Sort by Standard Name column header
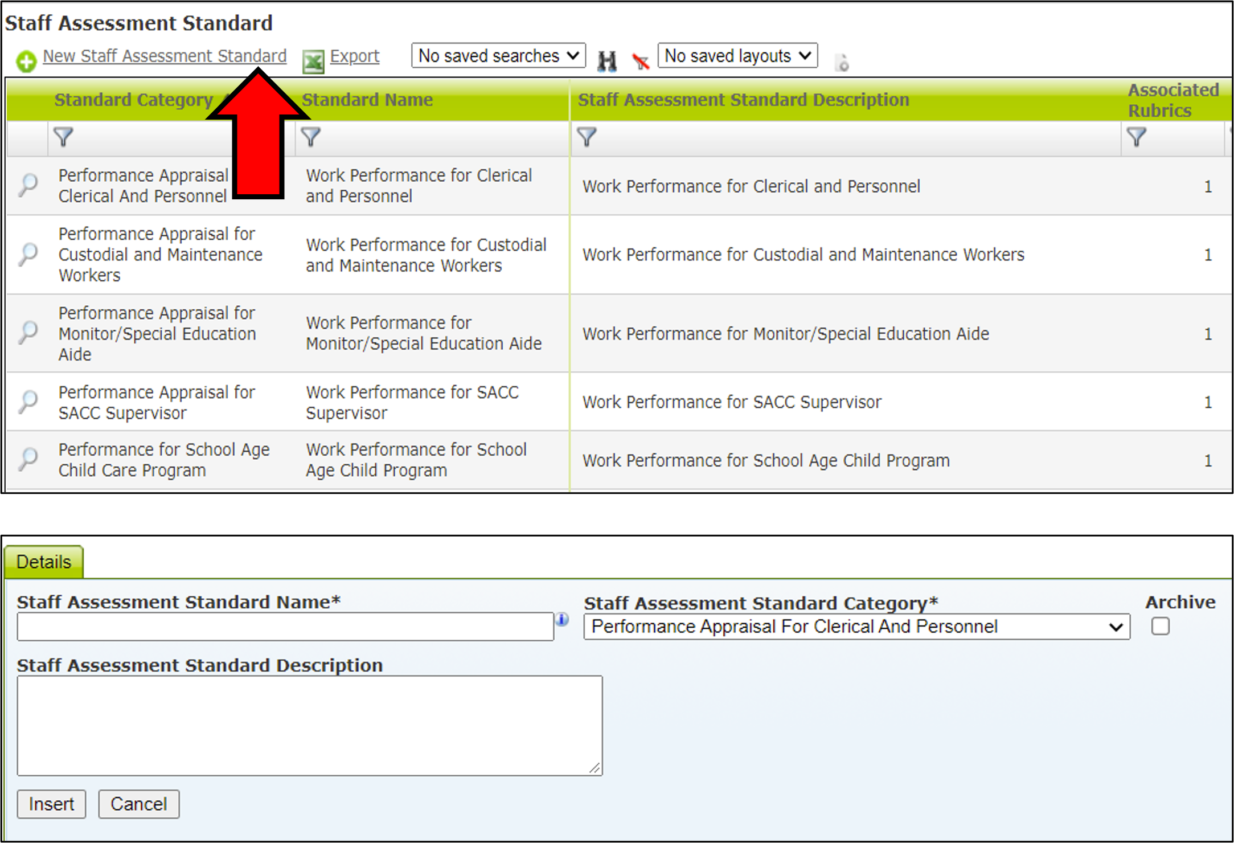 point(367,100)
